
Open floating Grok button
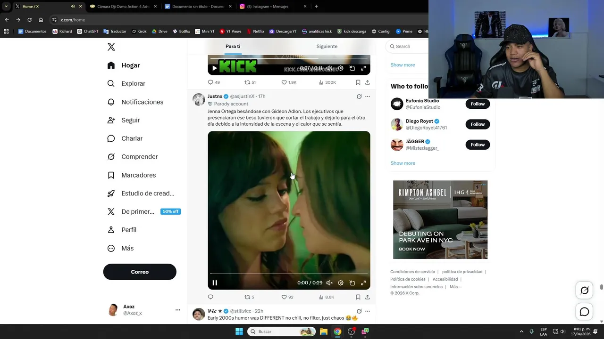pos(584,291)
